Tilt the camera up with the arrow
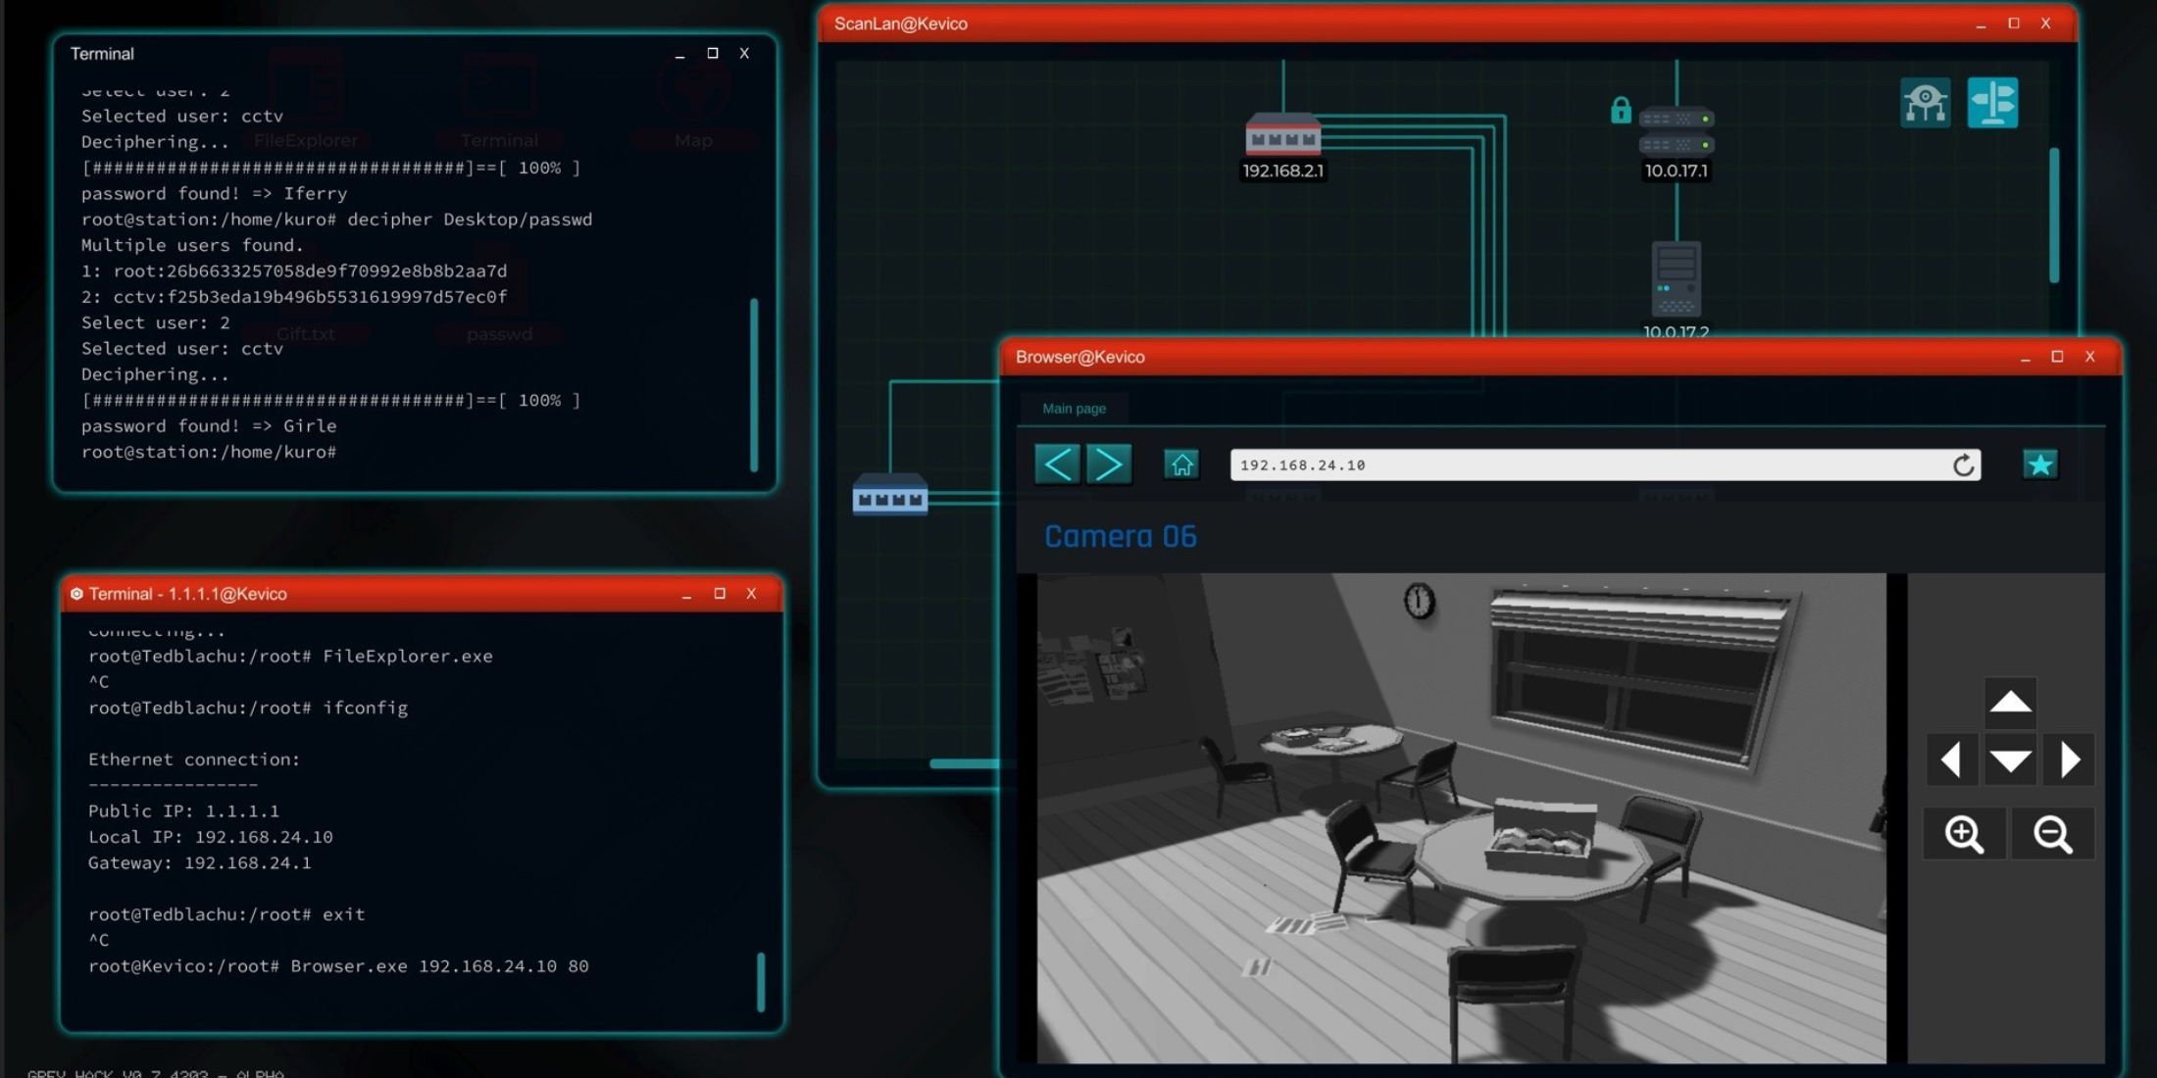This screenshot has width=2157, height=1078. 2010,702
